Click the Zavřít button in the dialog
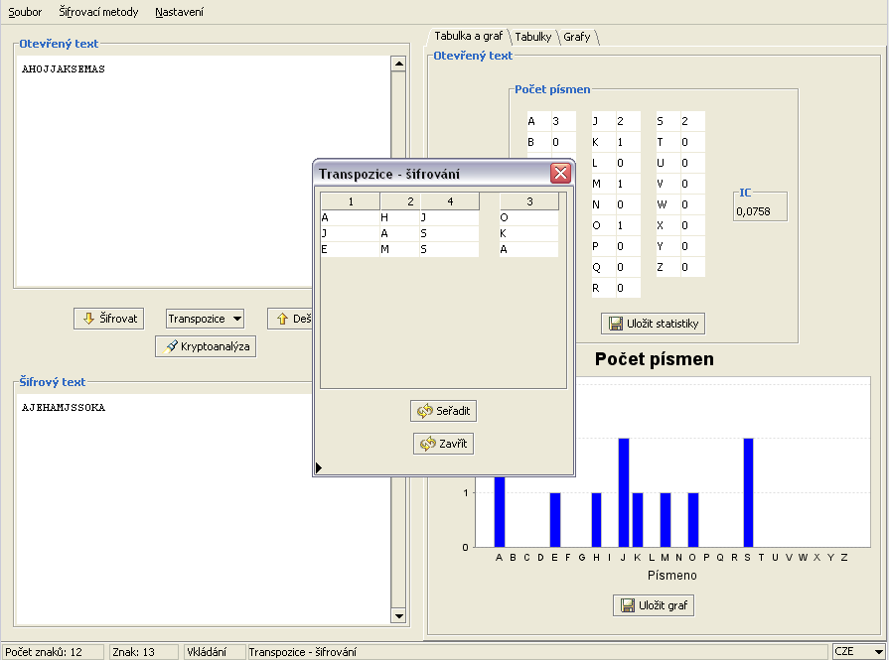 pyautogui.click(x=443, y=444)
